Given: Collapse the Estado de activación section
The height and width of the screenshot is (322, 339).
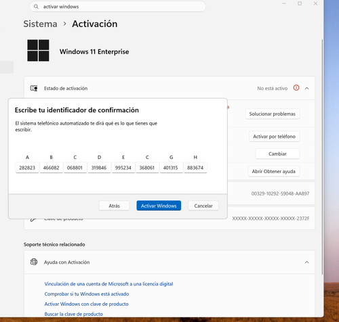Looking at the screenshot, I should [306, 88].
